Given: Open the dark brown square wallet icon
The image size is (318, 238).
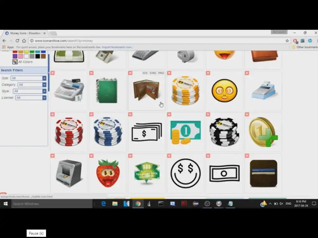Looking at the screenshot, I should [263, 173].
